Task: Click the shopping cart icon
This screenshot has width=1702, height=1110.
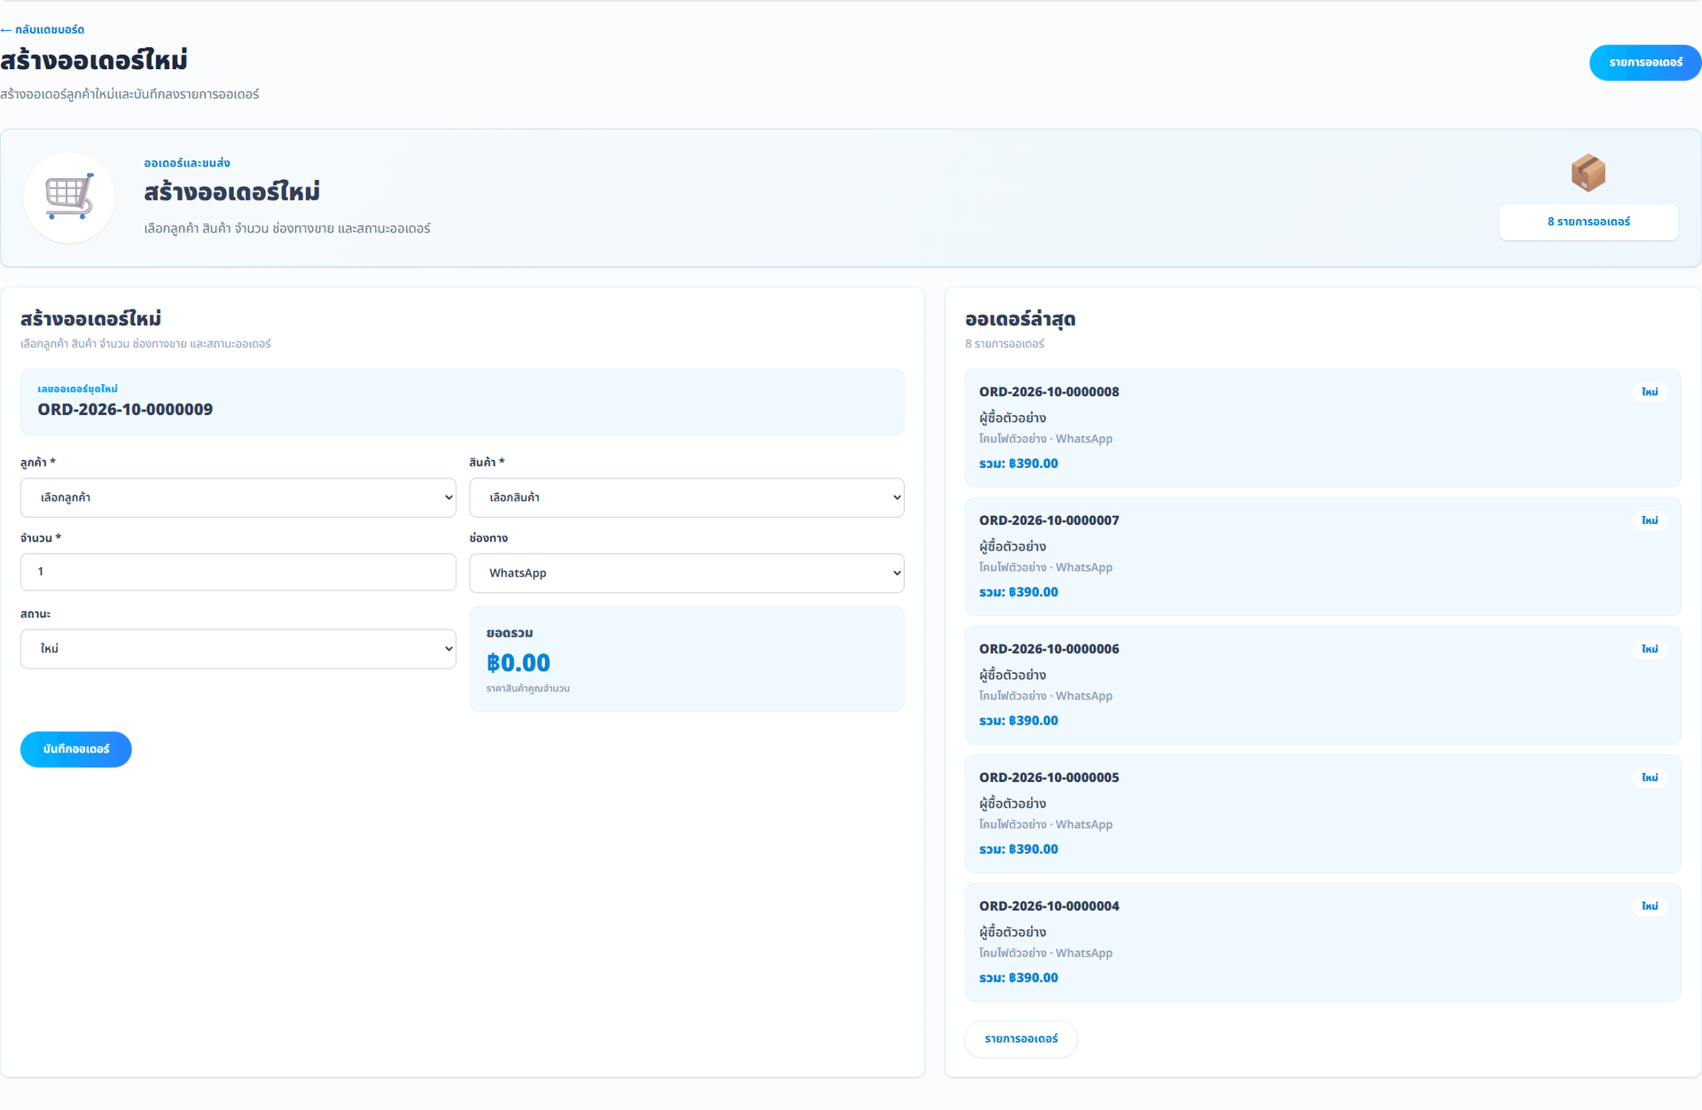Action: pos(69,197)
